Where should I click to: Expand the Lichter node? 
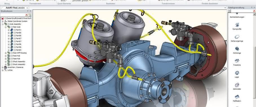(x=3, y=70)
